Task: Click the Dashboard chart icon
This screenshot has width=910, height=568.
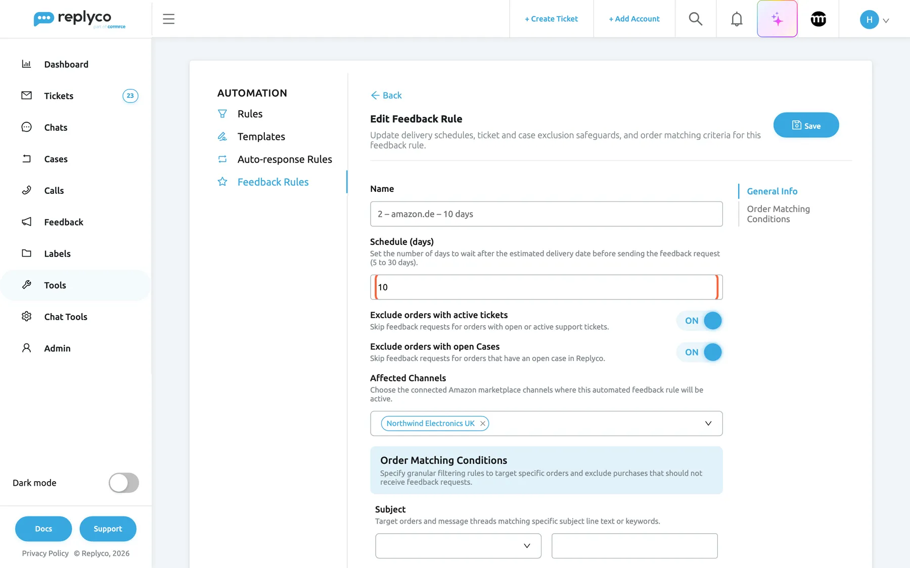Action: (26, 64)
